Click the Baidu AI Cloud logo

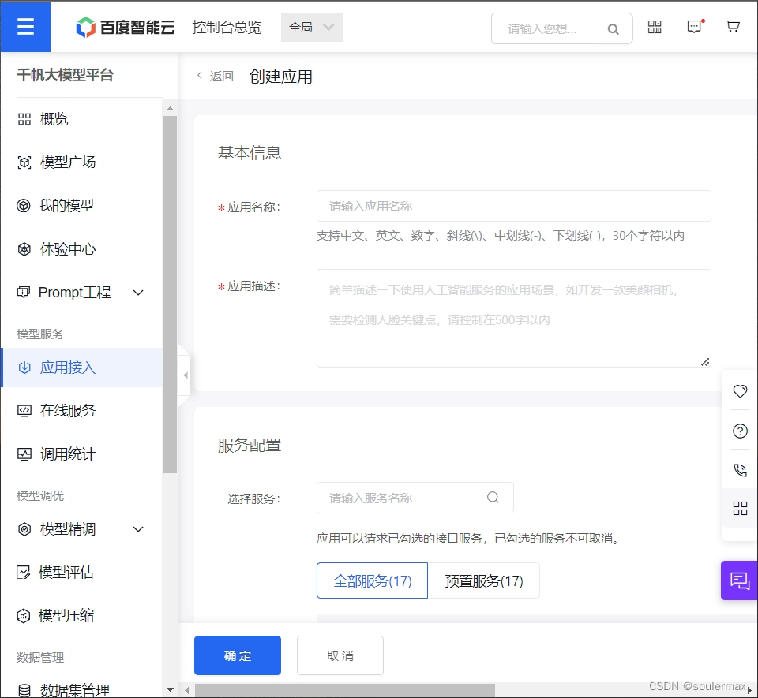click(126, 27)
